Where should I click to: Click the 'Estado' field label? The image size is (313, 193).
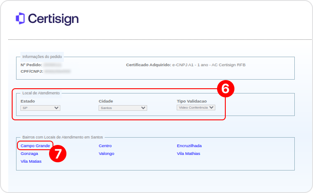28,101
